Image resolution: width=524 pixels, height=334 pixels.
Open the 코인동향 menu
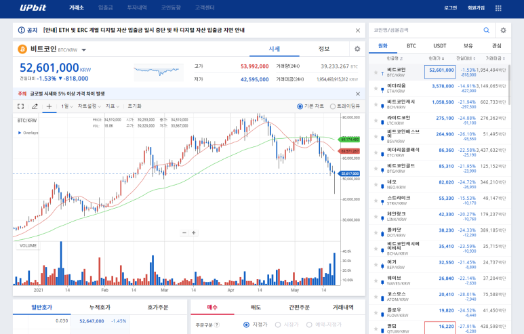click(171, 7)
